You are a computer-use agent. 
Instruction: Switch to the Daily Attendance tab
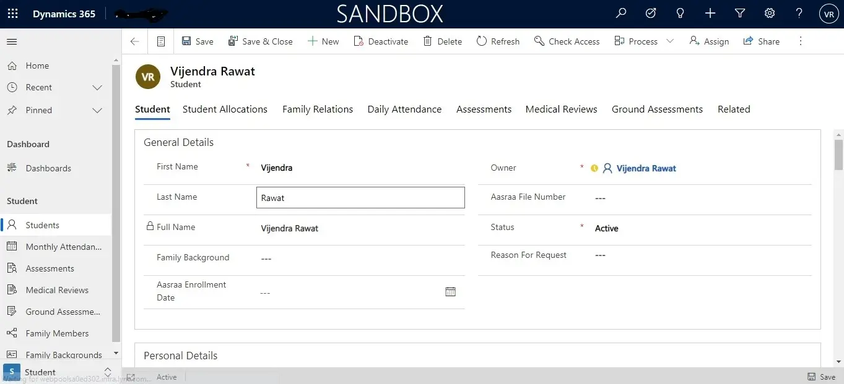point(404,109)
